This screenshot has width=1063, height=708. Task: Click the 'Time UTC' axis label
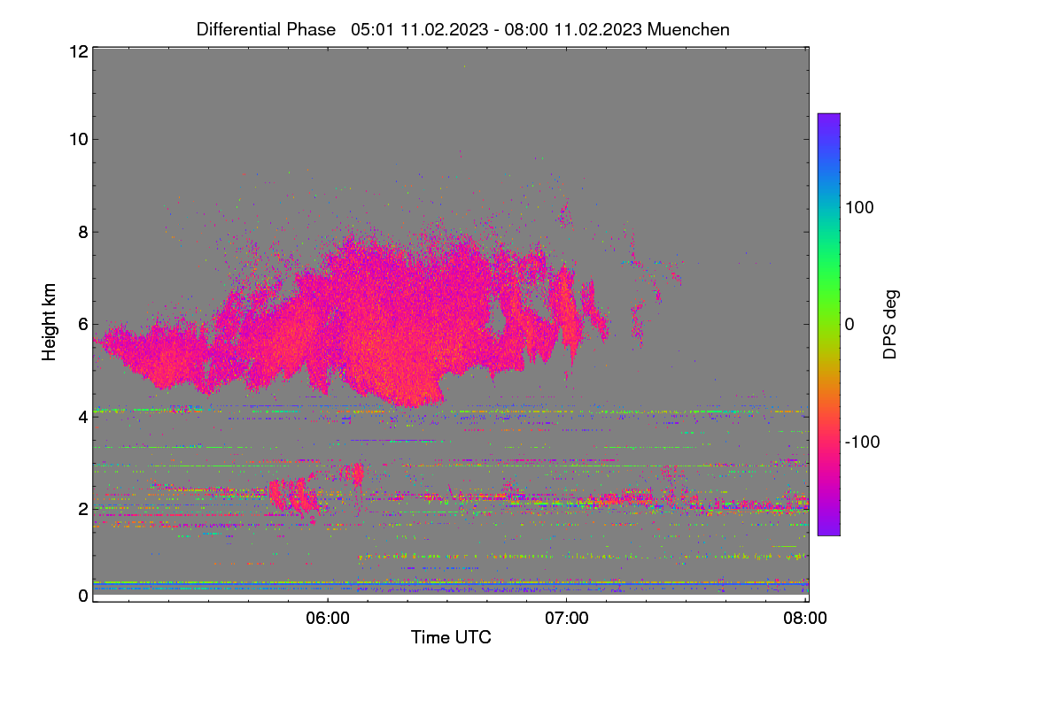(x=451, y=637)
